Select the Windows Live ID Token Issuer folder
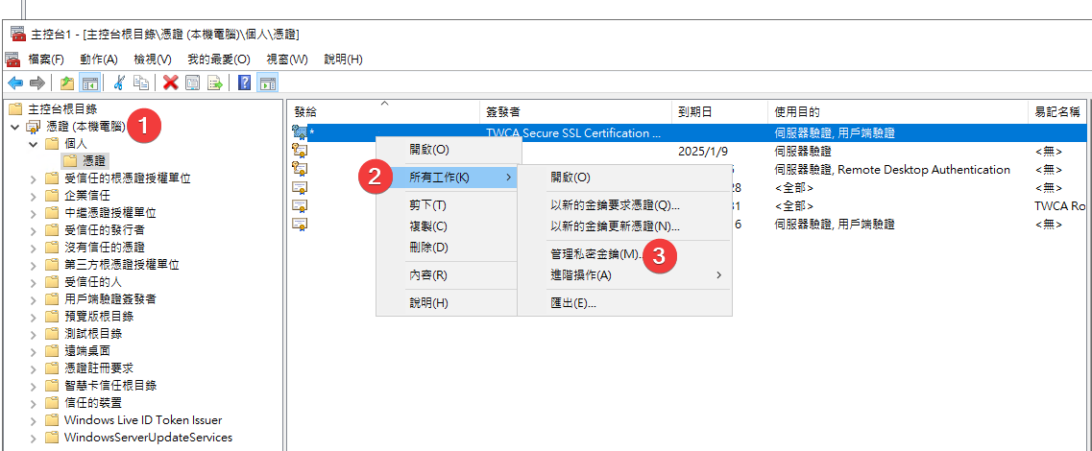This screenshot has height=451, width=1092. [142, 420]
